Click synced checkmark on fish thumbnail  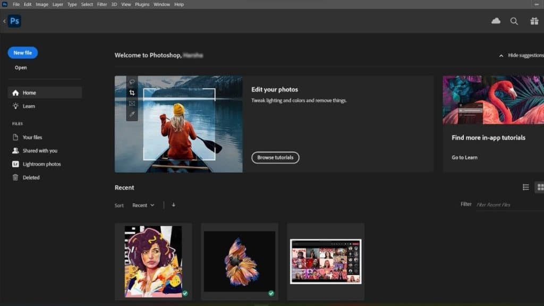[x=271, y=293]
